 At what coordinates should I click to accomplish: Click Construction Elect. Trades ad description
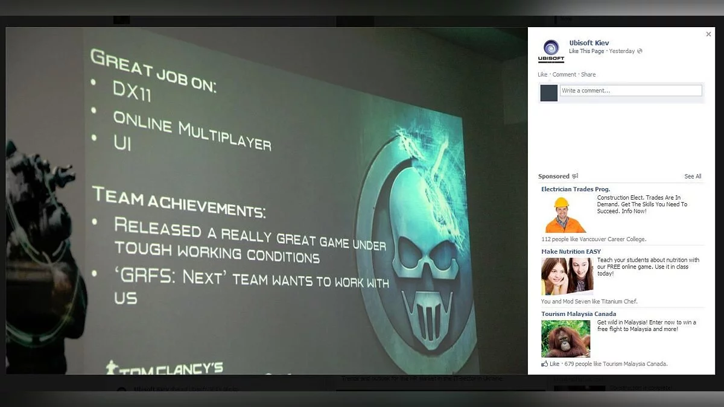click(642, 204)
